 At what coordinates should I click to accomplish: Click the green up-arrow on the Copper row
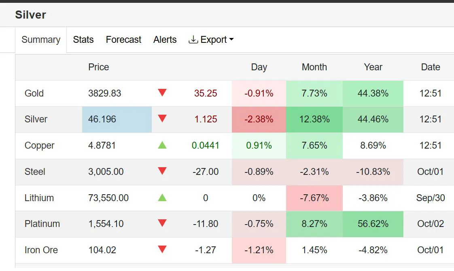point(162,145)
